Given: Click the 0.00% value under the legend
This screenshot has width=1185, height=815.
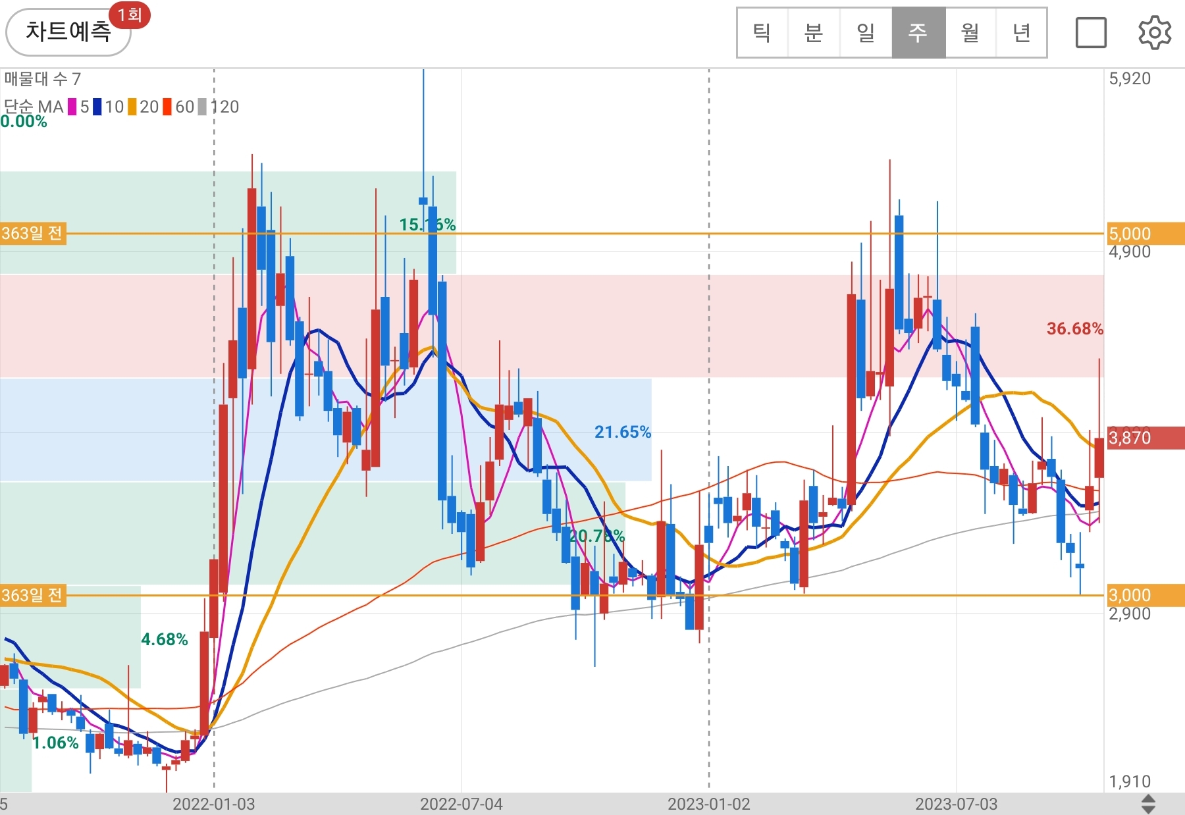Looking at the screenshot, I should point(24,121).
